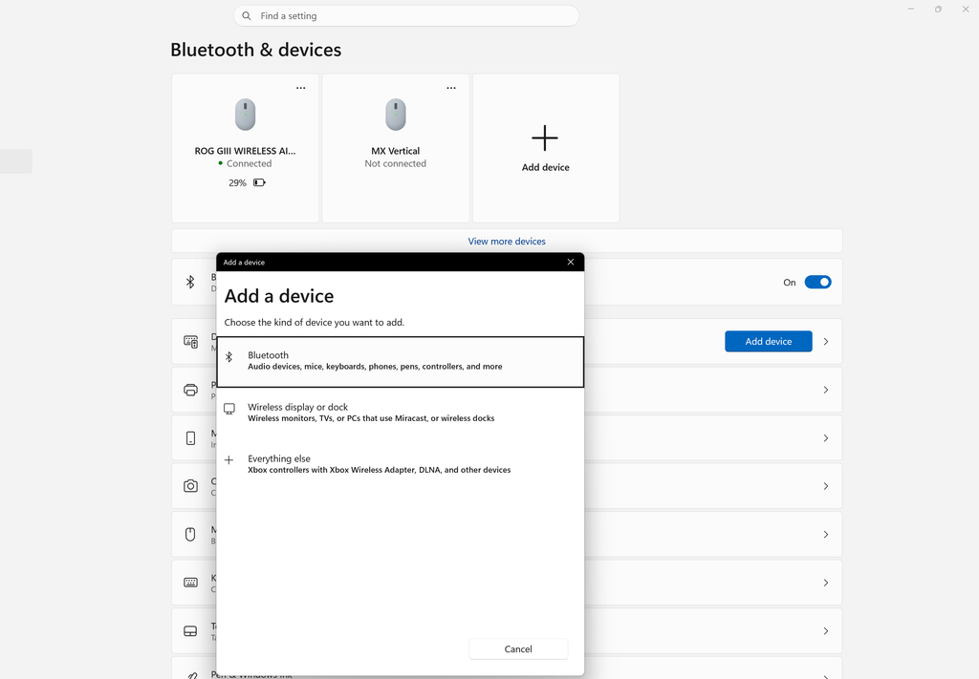Click the mouse icon in the settings list
979x679 pixels.
190,535
